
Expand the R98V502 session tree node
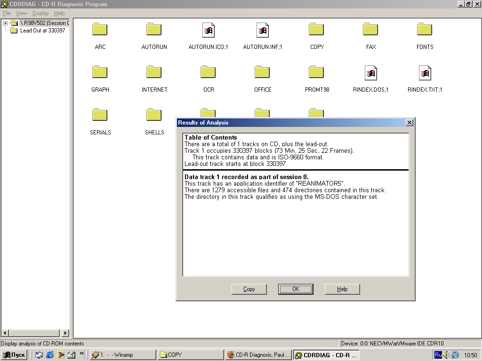point(6,23)
